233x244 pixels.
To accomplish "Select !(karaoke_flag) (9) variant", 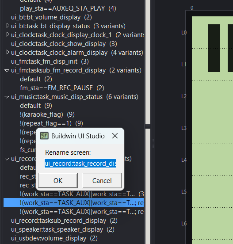I will point(47,114).
